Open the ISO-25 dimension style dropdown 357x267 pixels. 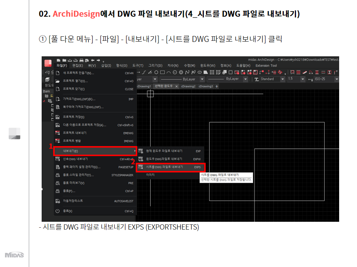(337, 79)
